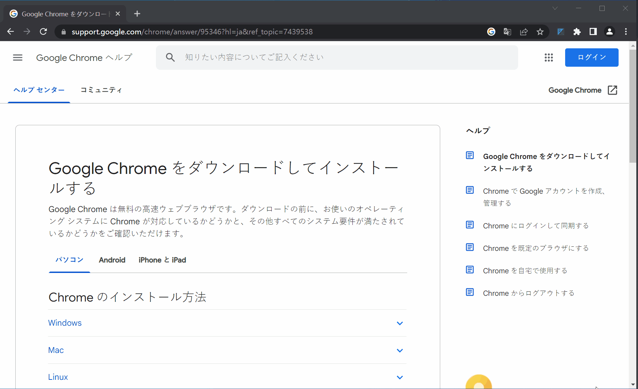
Task: Click the Google Chrome ヘルプ title
Action: 84,58
